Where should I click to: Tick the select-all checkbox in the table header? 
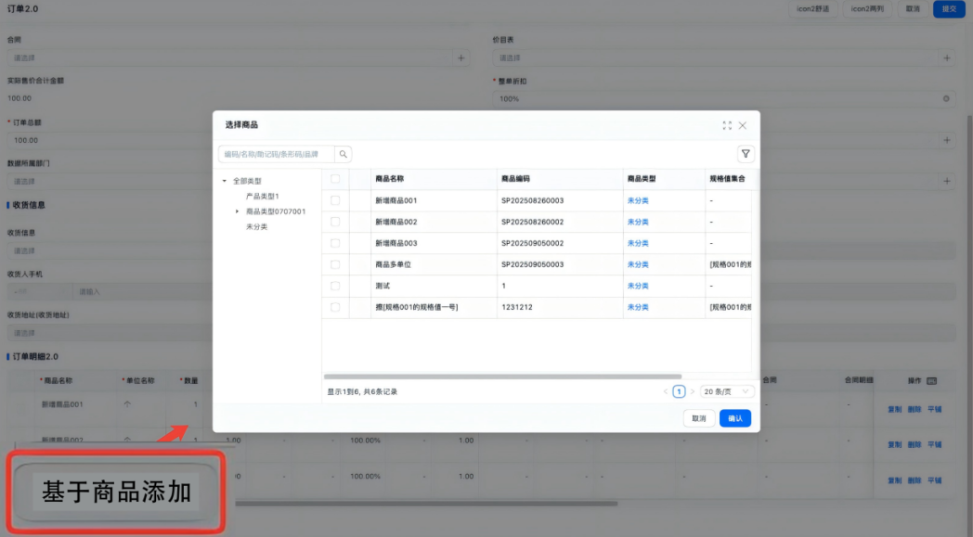[x=334, y=178]
